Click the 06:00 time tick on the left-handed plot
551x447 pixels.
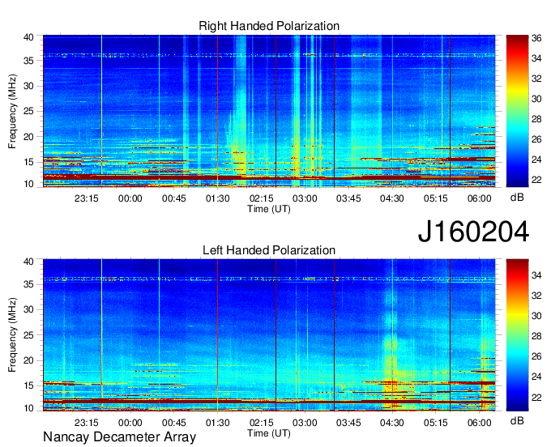(x=480, y=423)
